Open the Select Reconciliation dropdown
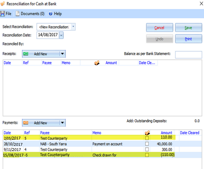 click(x=73, y=27)
